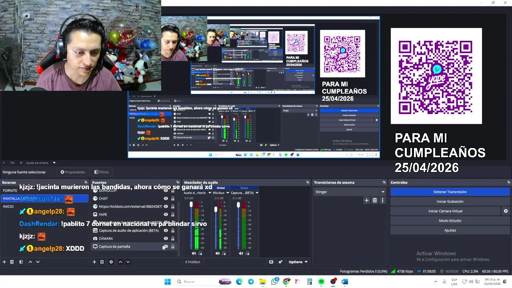Screen dimensions: 512x288
Task: Add a new source in Fuentes panel
Action: click(x=94, y=262)
